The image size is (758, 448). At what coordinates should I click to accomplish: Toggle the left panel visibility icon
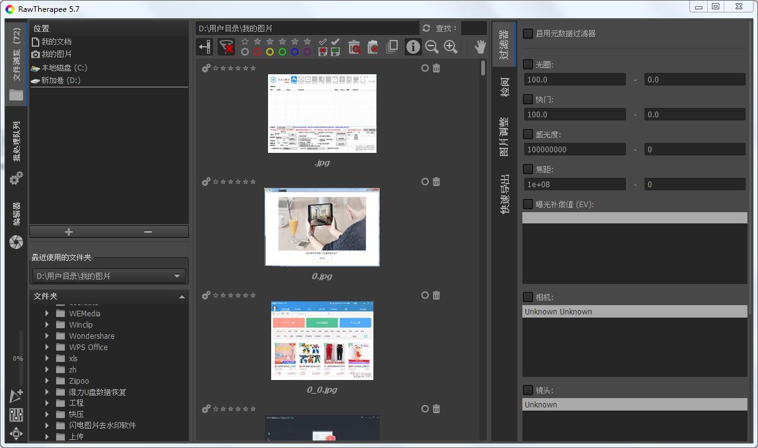pyautogui.click(x=204, y=47)
